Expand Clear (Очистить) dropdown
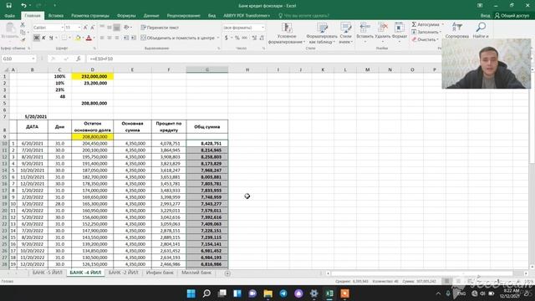Screen dimensions: 535x301 point(438,39)
